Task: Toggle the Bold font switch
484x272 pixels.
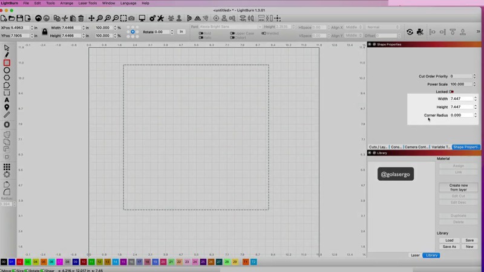Action: (201, 33)
